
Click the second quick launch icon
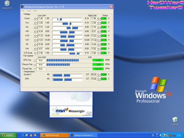(27, 135)
